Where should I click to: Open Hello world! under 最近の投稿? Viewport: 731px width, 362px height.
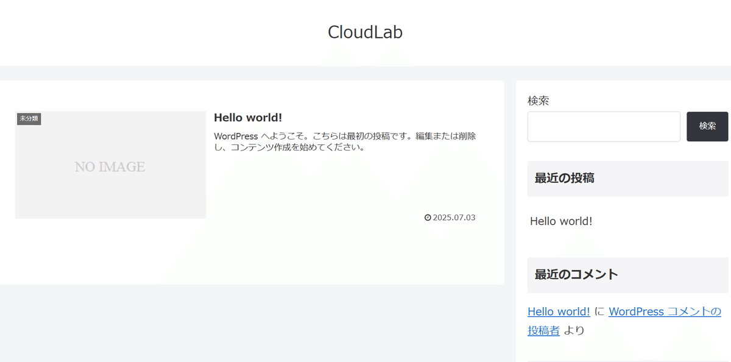[560, 221]
